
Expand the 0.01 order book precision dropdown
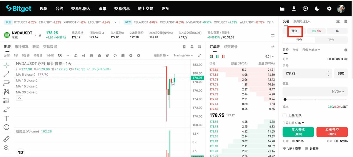point(269,56)
